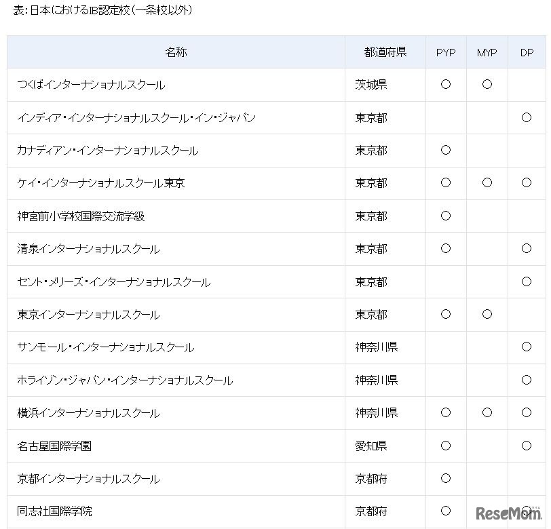The width and height of the screenshot is (551, 529).
Task: Click the circle mark for つくばインターナショナルスクール PYP
Action: 446,84
